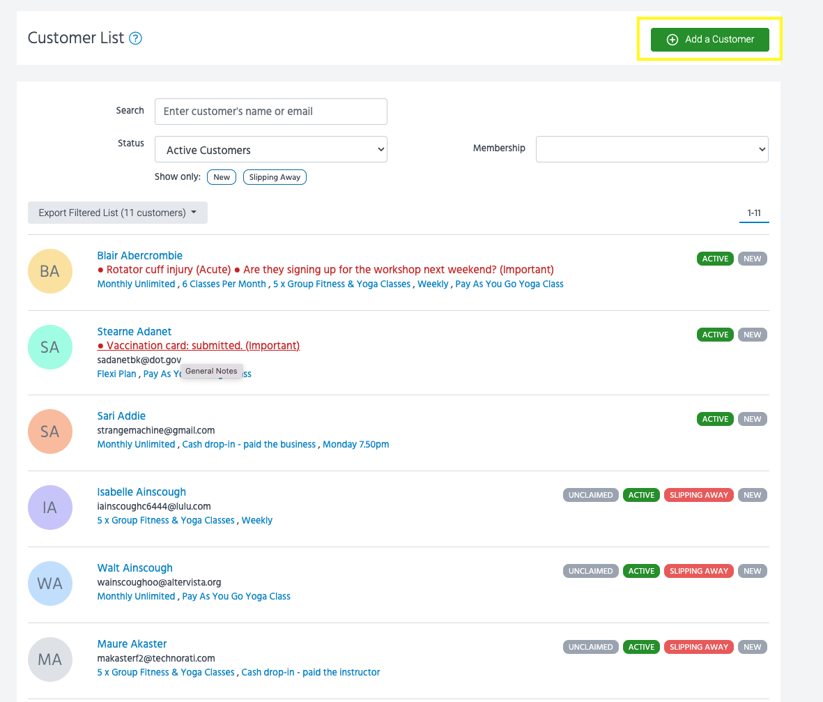Click the help question mark icon
823x702 pixels.
(136, 38)
